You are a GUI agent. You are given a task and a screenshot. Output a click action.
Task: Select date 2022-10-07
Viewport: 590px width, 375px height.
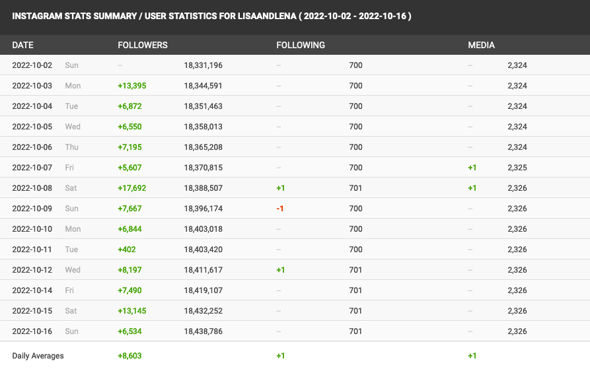pyautogui.click(x=32, y=168)
